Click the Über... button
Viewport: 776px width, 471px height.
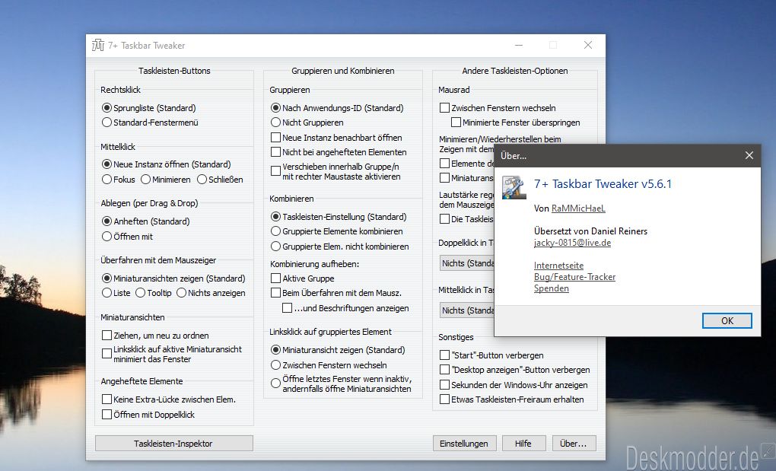574,444
